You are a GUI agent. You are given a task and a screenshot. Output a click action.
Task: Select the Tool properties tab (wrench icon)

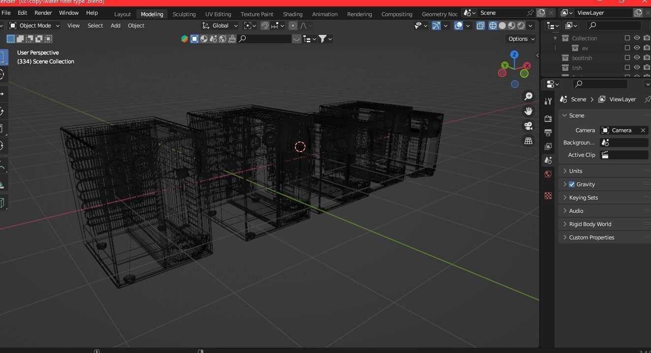coord(548,101)
